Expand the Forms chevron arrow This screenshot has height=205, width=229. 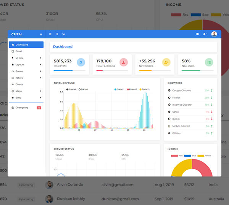click(x=41, y=71)
